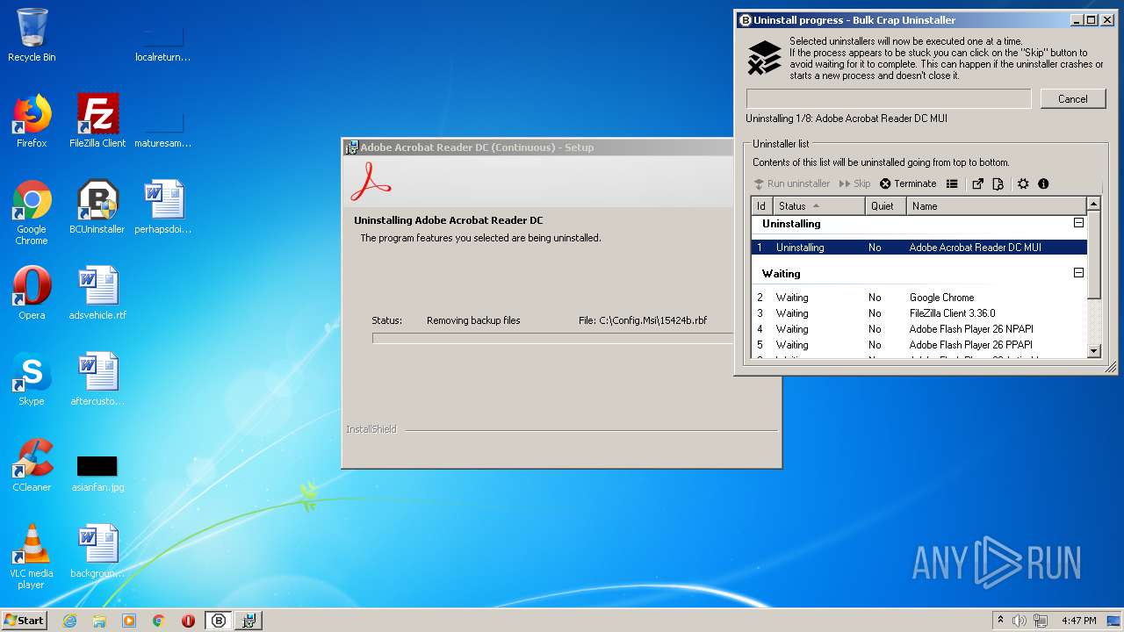Open the Recycle Bin desktop icon

click(x=32, y=35)
